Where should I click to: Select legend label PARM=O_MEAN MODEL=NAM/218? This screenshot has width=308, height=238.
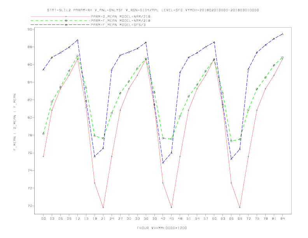click(x=121, y=16)
